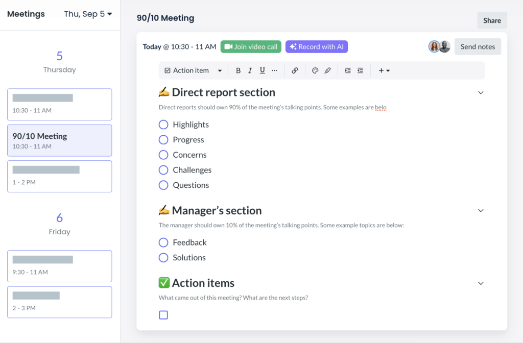Select the highlighter marker tool

click(x=327, y=70)
